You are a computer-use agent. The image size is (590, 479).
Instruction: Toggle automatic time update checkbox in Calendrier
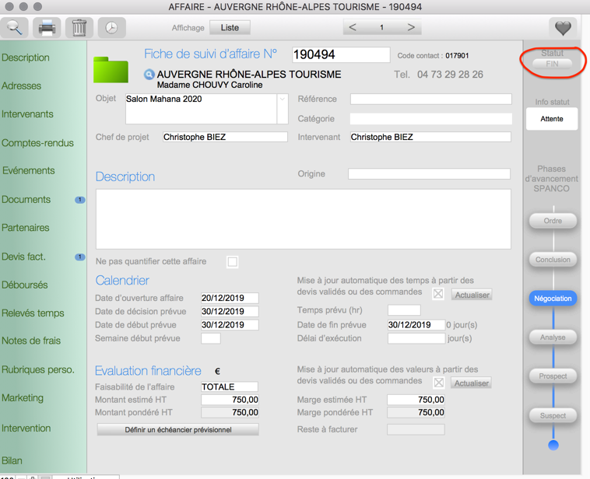tap(438, 295)
